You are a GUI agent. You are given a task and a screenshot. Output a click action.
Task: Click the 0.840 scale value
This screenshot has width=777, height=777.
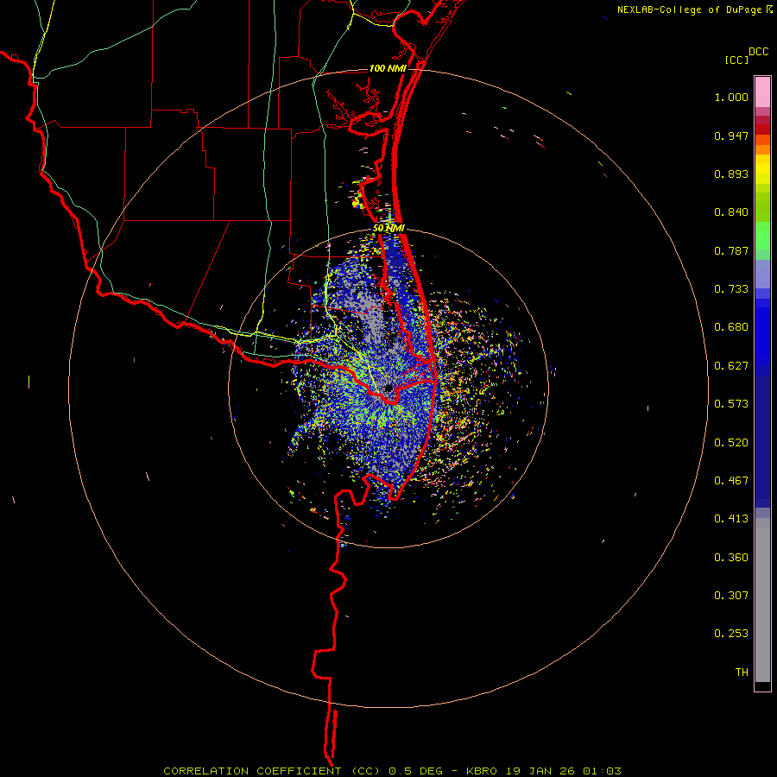(x=731, y=212)
